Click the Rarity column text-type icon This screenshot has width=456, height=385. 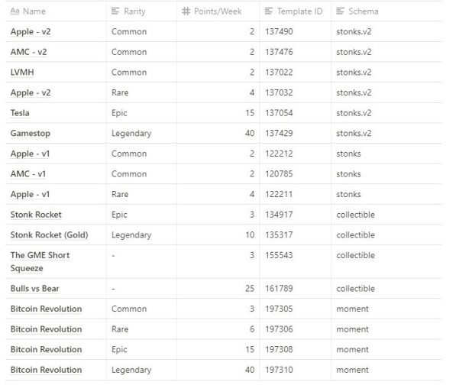(x=115, y=11)
